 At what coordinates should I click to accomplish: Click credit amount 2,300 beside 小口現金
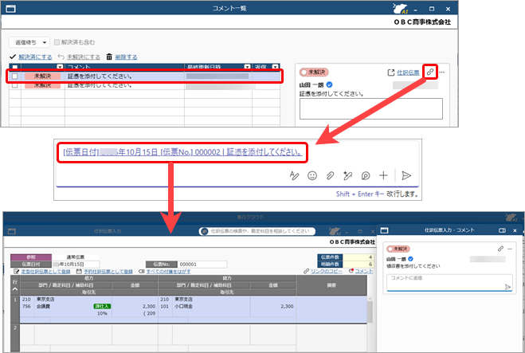coord(287,306)
